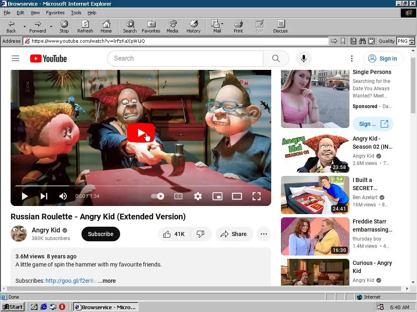417x312 pixels.
Task: Click the large red play button overlay
Action: [140, 133]
